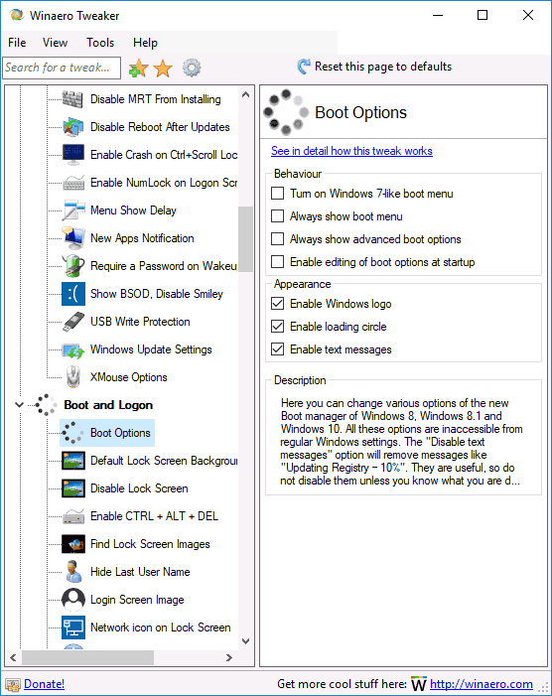The height and width of the screenshot is (696, 552).
Task: Open the Tools menu
Action: pyautogui.click(x=100, y=43)
